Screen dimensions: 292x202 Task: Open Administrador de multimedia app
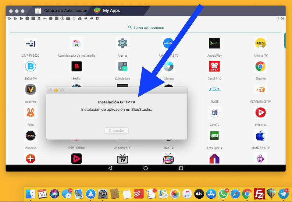[76, 43]
